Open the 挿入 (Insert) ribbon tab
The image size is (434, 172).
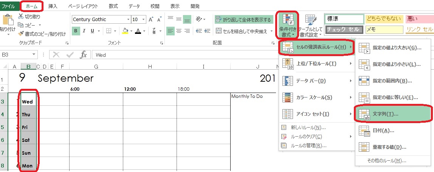(x=53, y=6)
